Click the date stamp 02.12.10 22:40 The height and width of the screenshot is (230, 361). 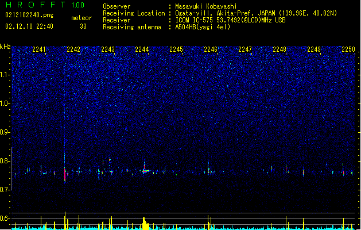point(29,26)
